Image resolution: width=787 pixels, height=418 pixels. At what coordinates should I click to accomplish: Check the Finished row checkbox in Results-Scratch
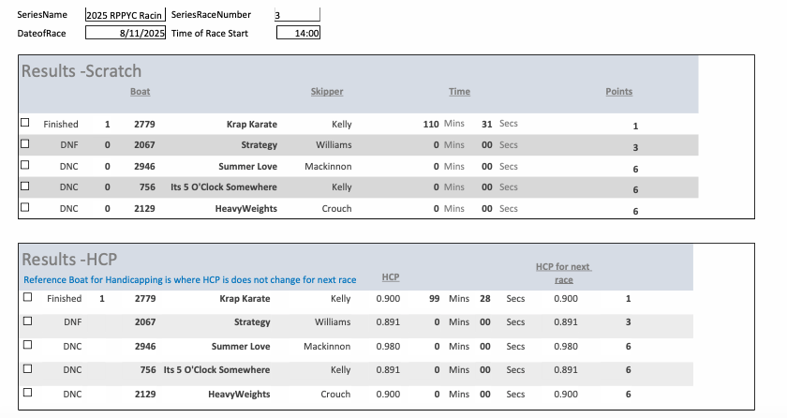(x=25, y=123)
